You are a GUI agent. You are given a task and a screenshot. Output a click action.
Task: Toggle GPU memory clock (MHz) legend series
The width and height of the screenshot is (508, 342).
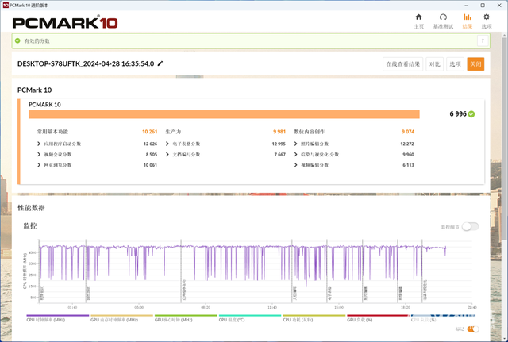(x=121, y=317)
